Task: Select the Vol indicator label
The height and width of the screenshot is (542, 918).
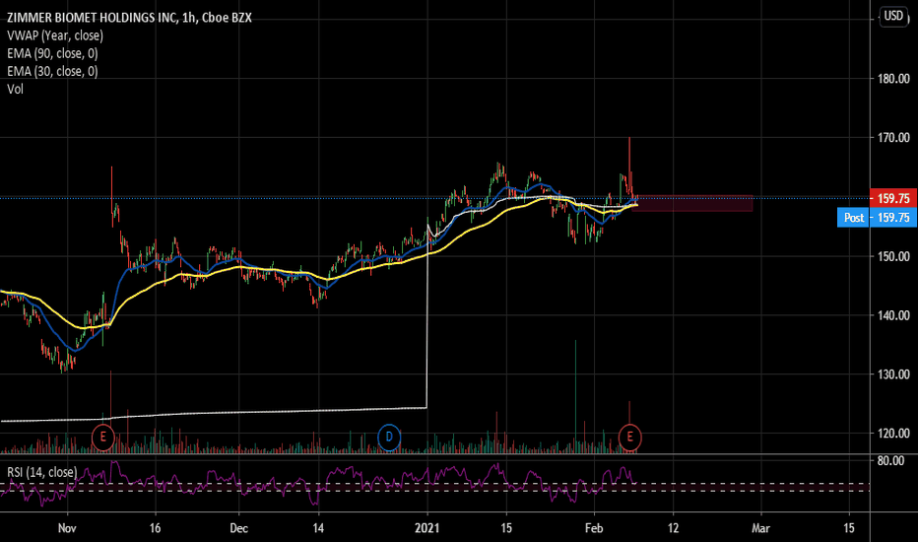Action: [x=15, y=89]
